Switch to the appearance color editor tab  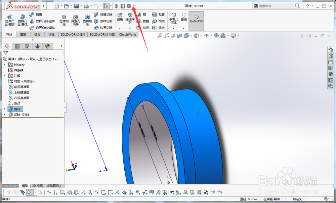[x=47, y=46]
